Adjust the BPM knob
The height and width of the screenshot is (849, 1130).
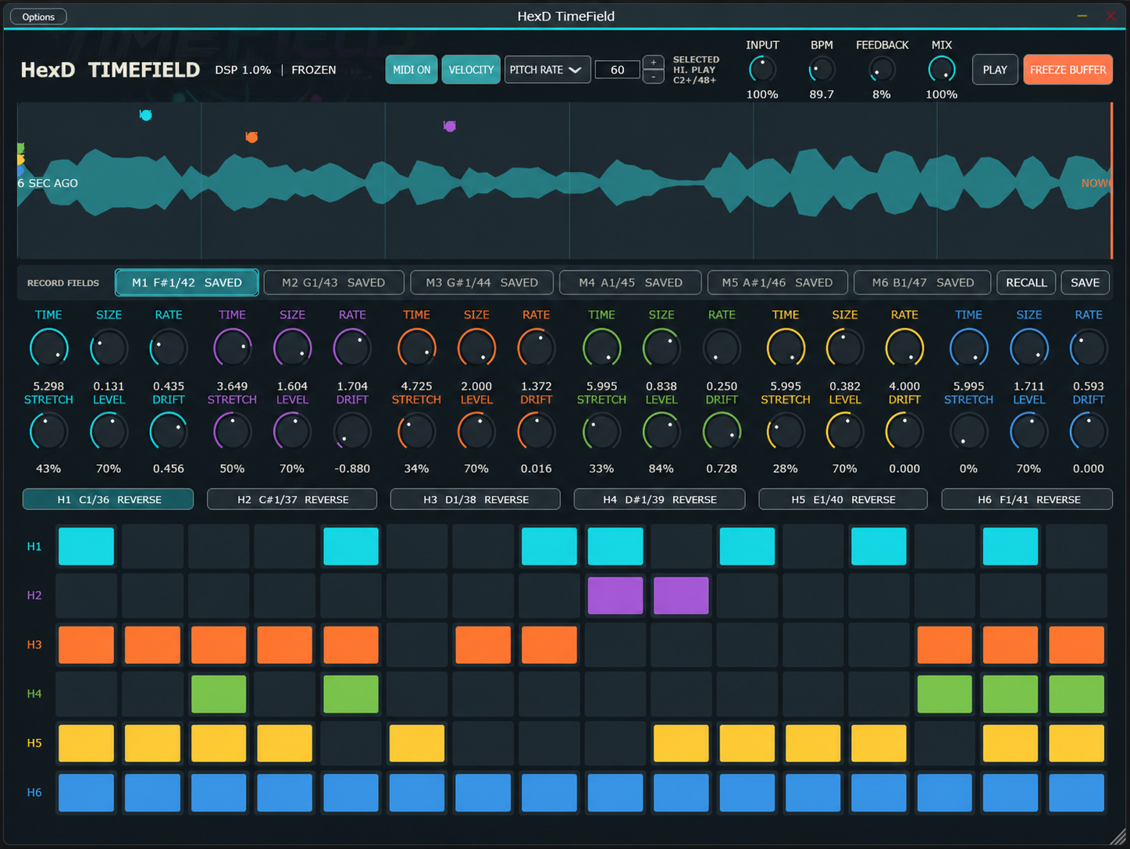click(822, 70)
